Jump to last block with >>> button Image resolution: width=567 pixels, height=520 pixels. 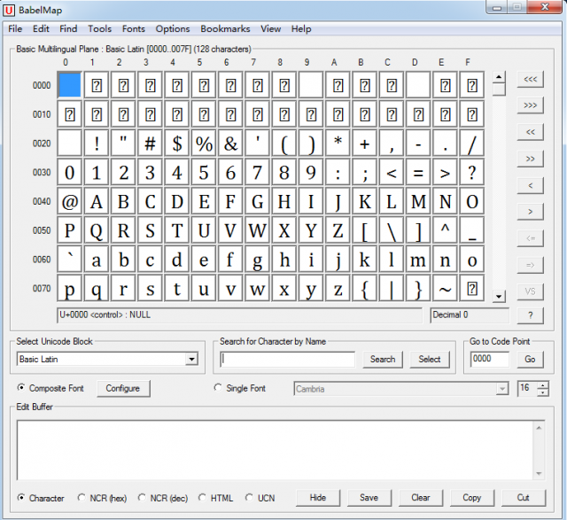tap(530, 105)
